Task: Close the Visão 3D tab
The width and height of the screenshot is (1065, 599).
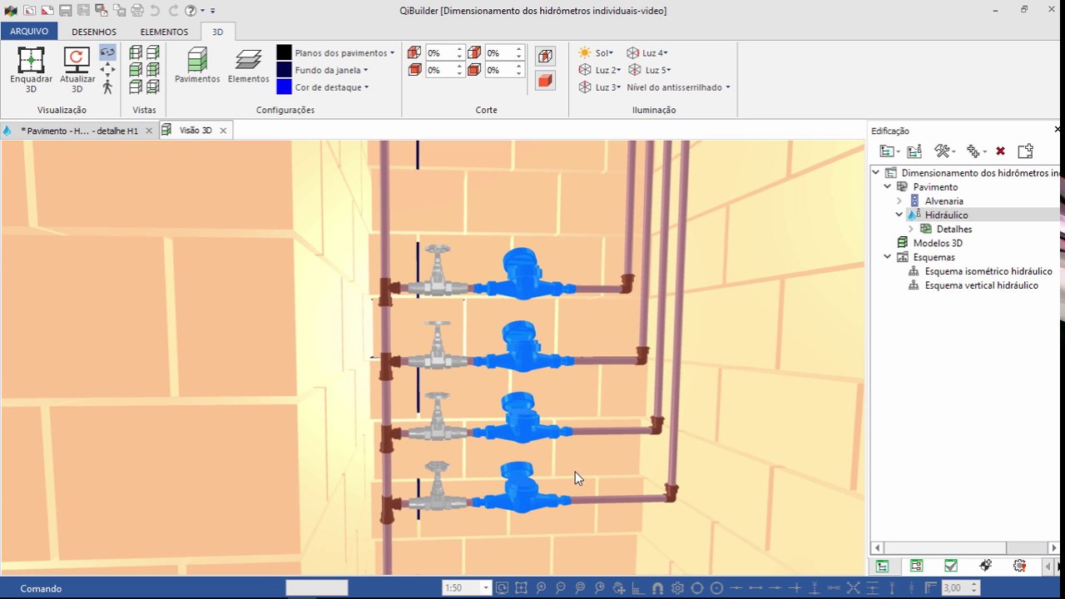Action: coord(223,131)
